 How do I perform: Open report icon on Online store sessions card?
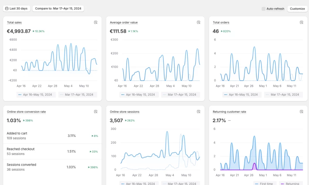point(199,112)
